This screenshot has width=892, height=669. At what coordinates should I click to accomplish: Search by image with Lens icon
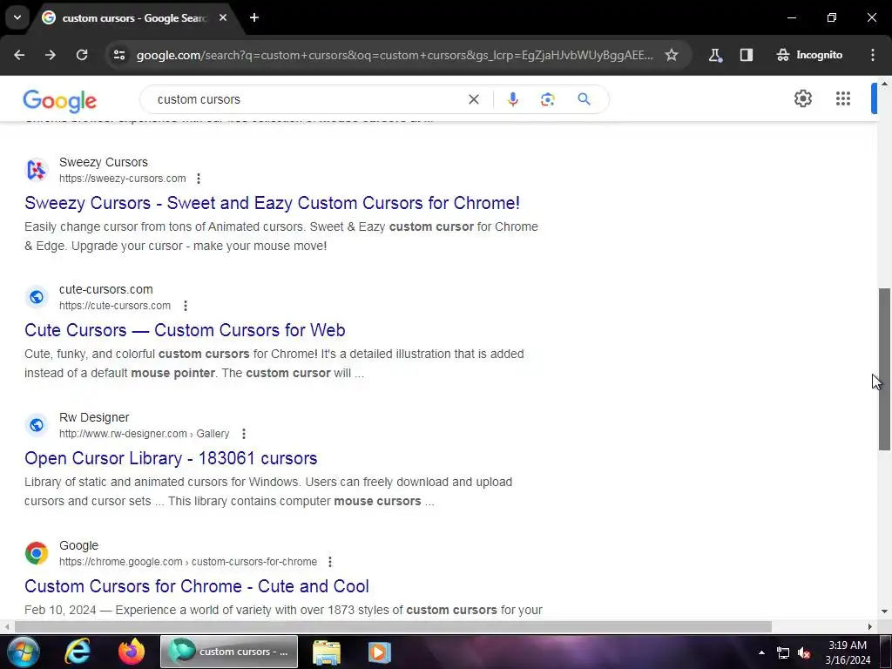[547, 99]
